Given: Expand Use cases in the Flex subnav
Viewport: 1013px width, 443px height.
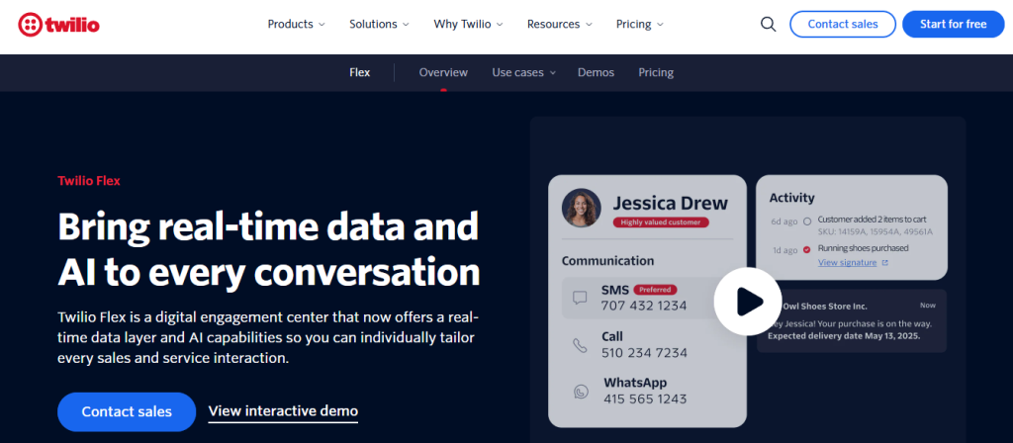Looking at the screenshot, I should (523, 73).
